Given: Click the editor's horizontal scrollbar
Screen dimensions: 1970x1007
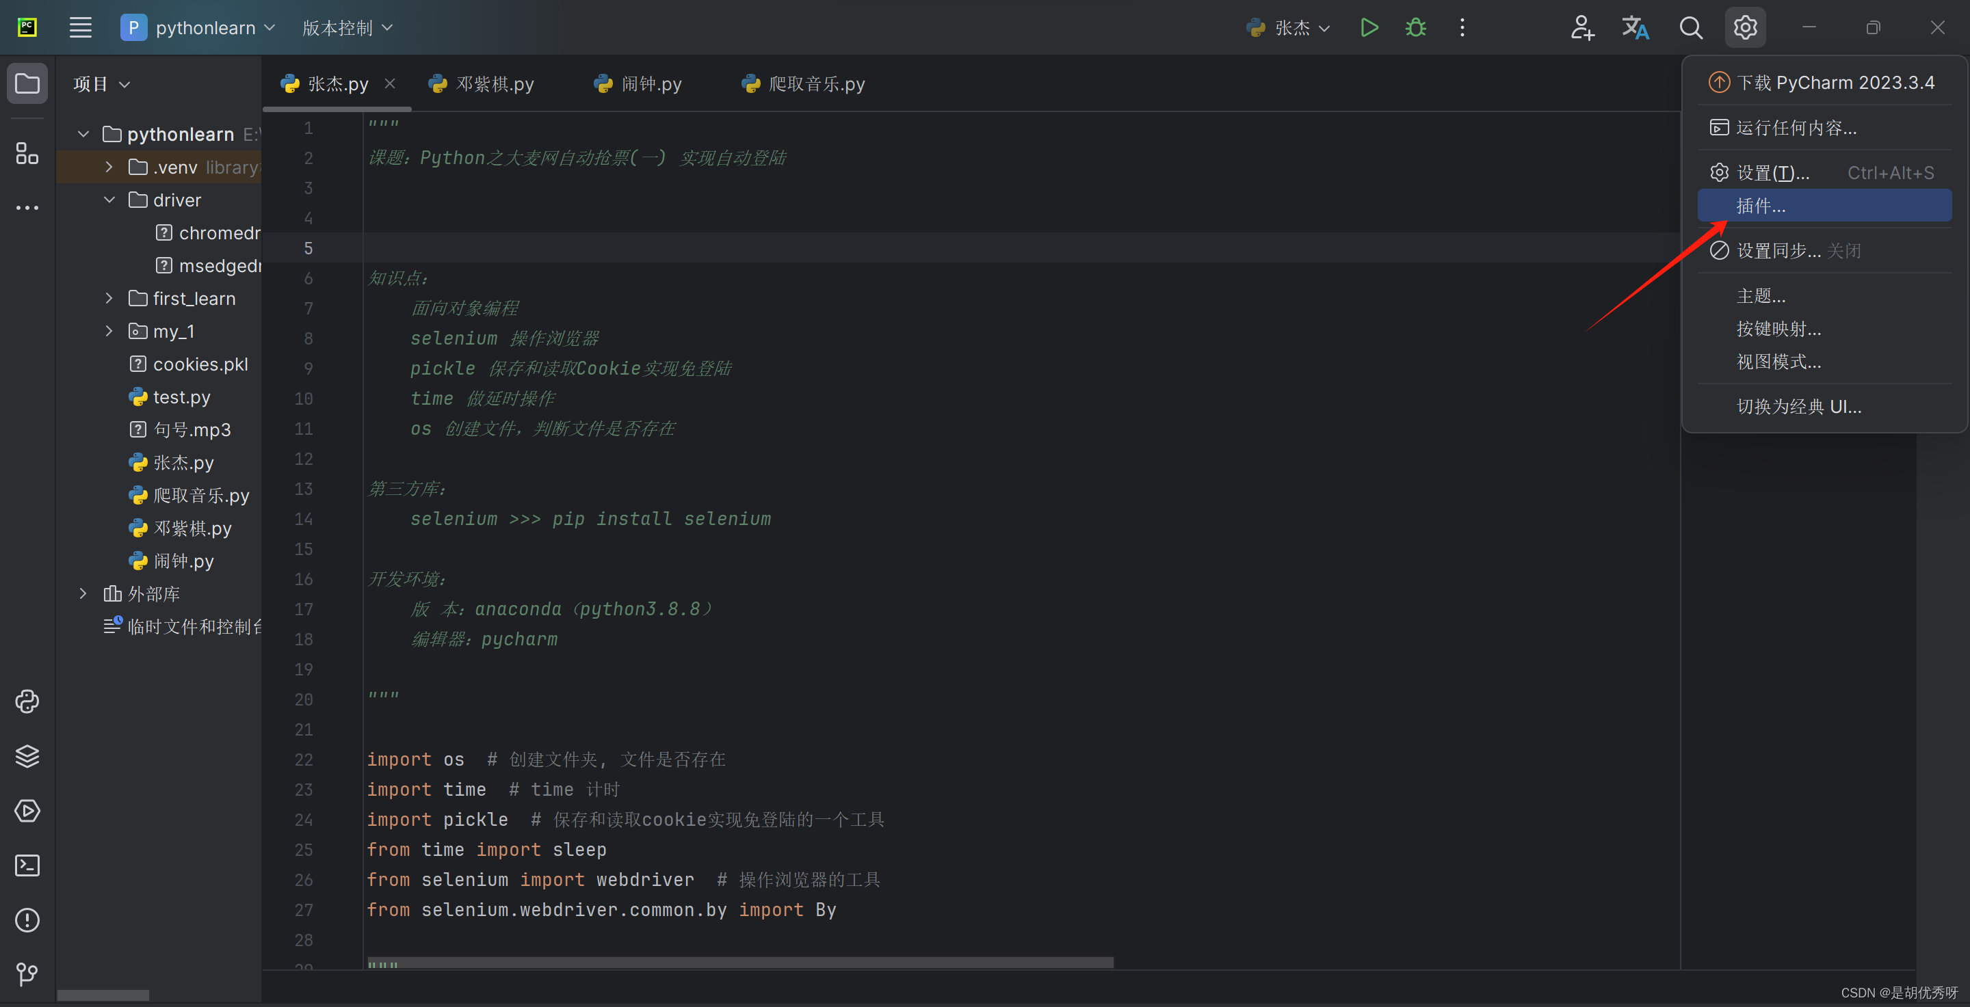Looking at the screenshot, I should point(739,962).
